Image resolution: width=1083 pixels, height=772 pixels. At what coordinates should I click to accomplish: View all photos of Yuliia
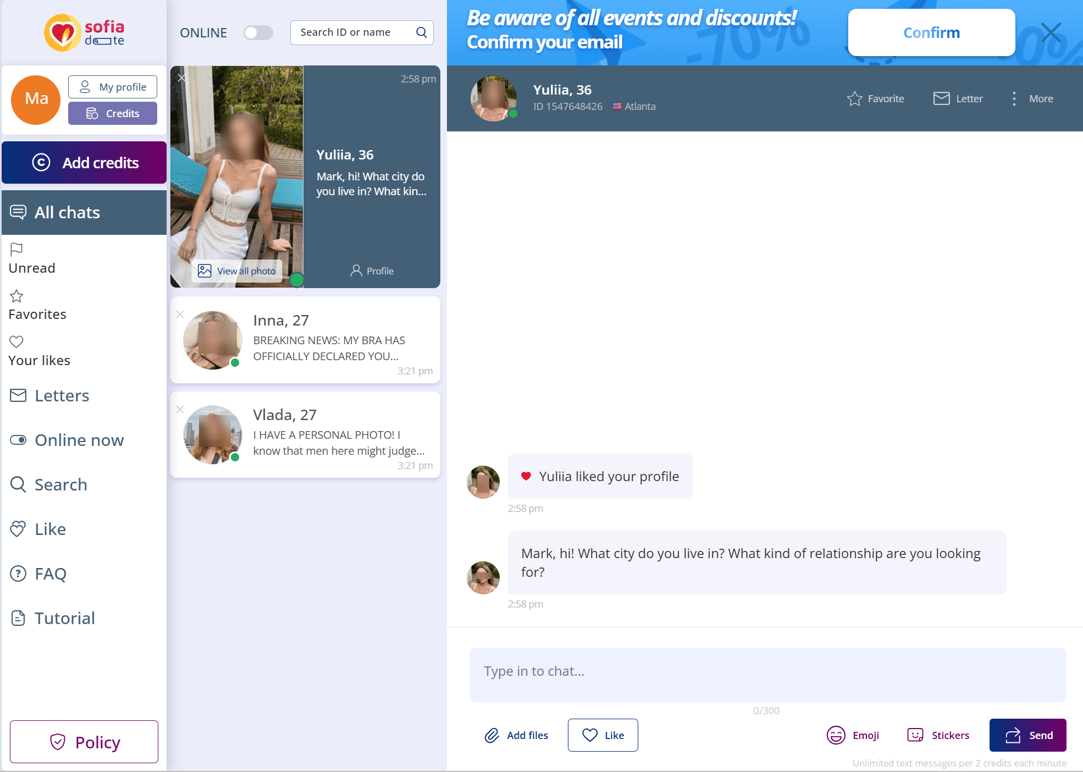(237, 271)
